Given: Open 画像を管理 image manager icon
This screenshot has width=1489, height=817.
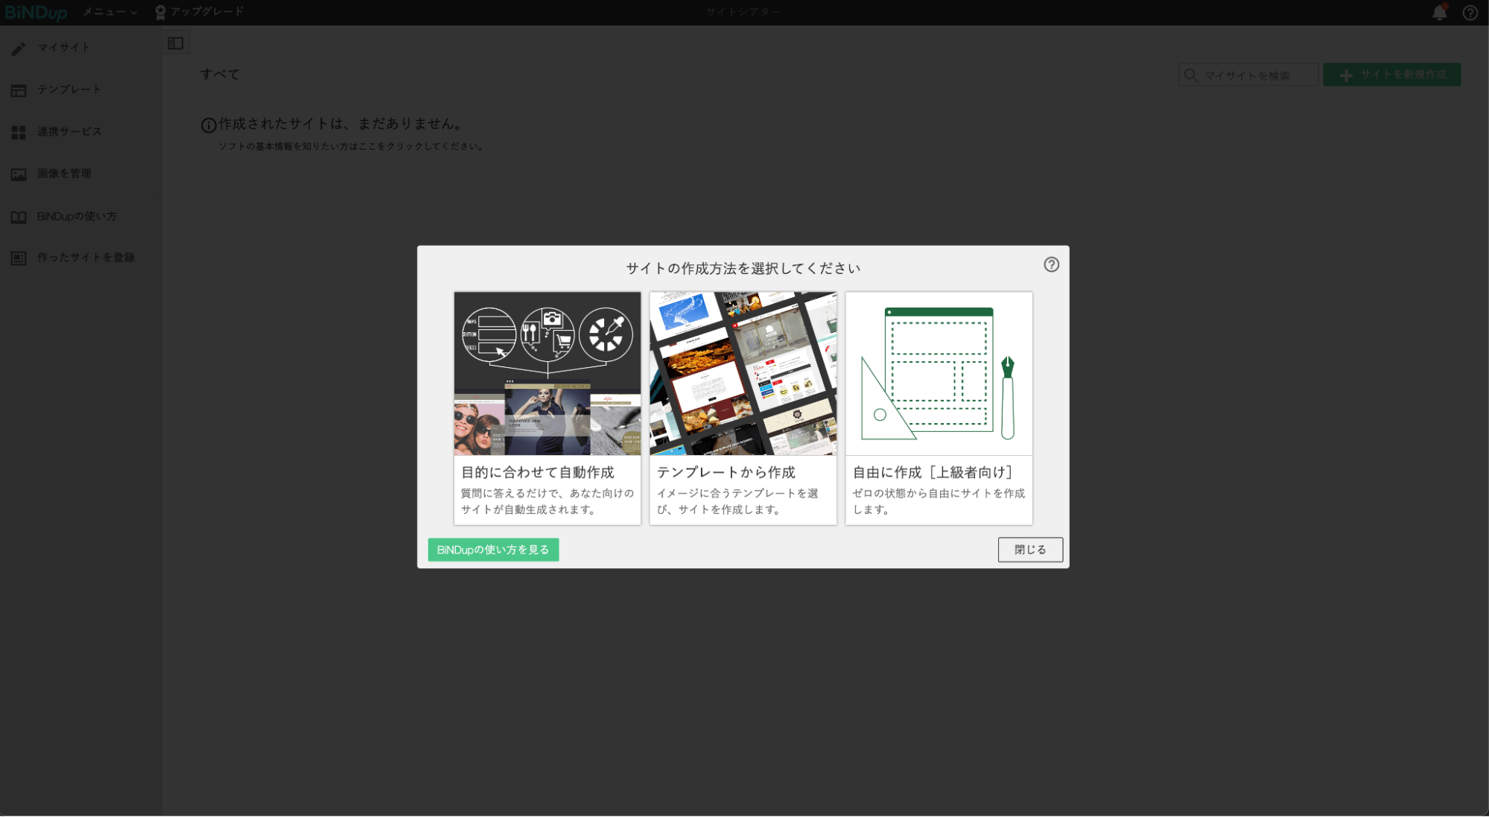Looking at the screenshot, I should [18, 174].
